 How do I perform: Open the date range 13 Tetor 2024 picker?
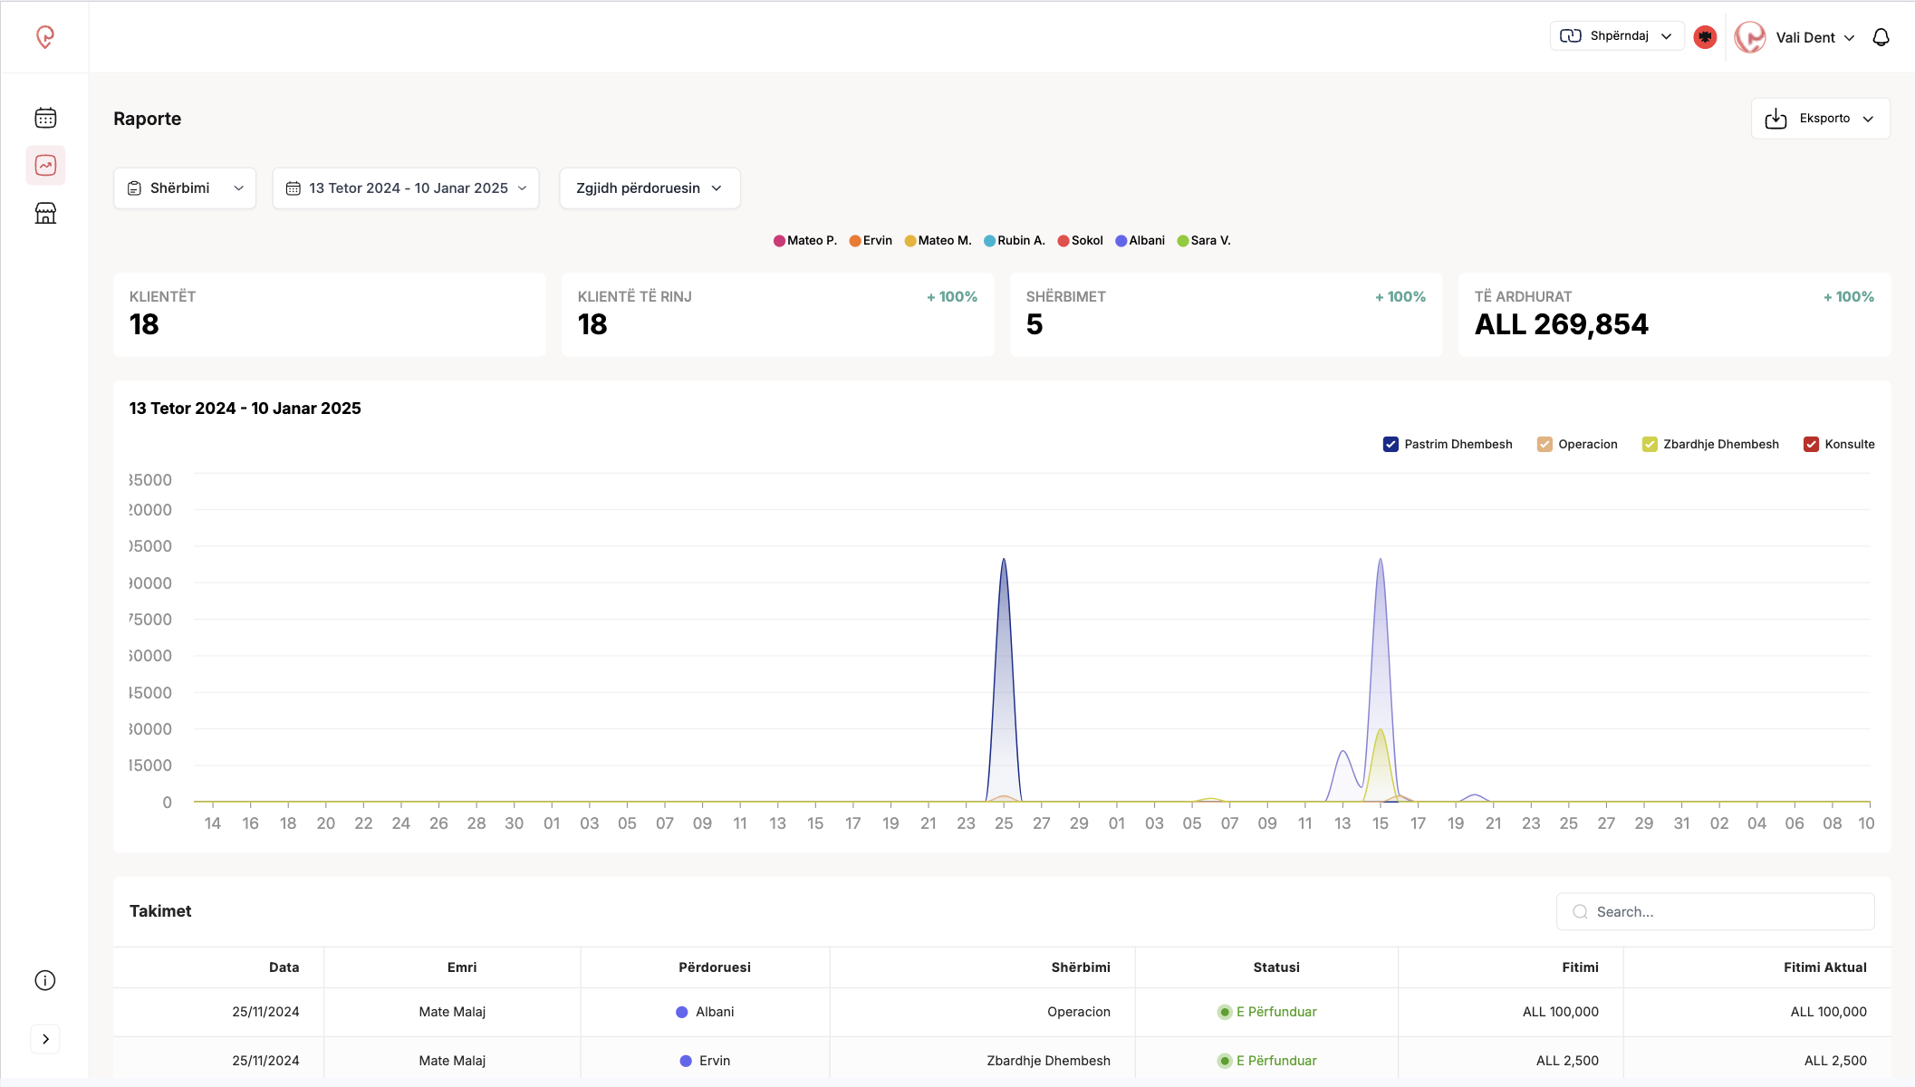(406, 188)
